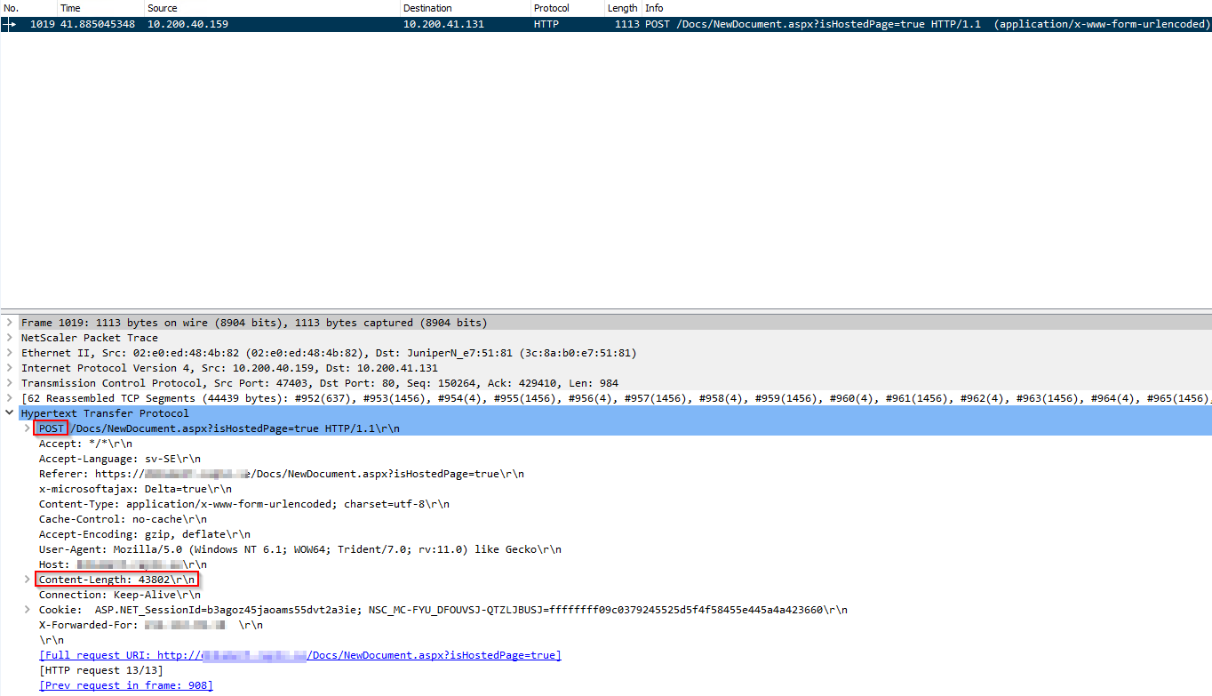The height and width of the screenshot is (696, 1212).
Task: Expand the Cookie header arrow
Action: click(x=28, y=610)
